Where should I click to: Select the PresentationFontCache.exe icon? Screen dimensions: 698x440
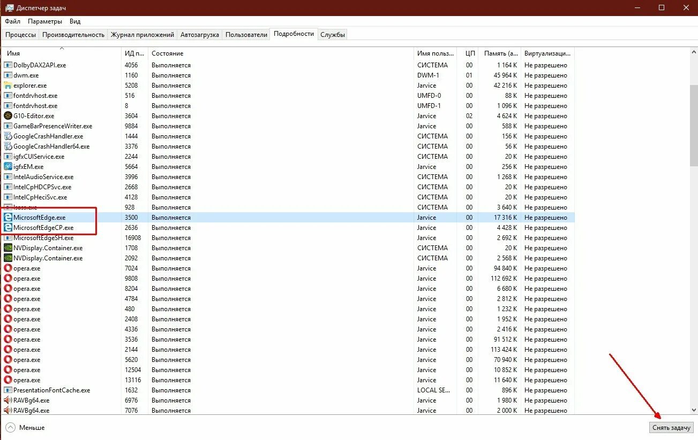8,390
